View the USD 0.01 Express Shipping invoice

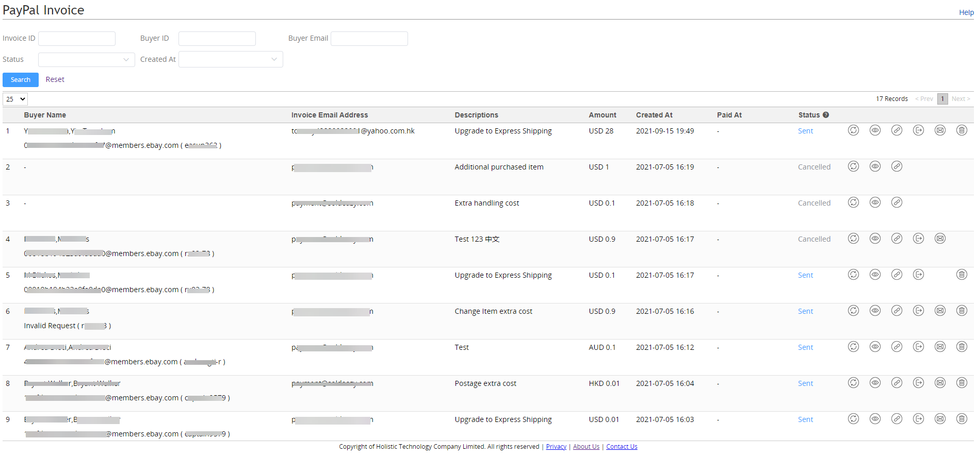coord(875,419)
